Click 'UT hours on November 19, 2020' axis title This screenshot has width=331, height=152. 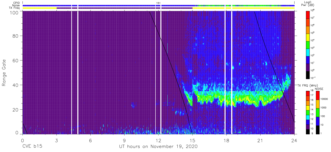pyautogui.click(x=158, y=147)
